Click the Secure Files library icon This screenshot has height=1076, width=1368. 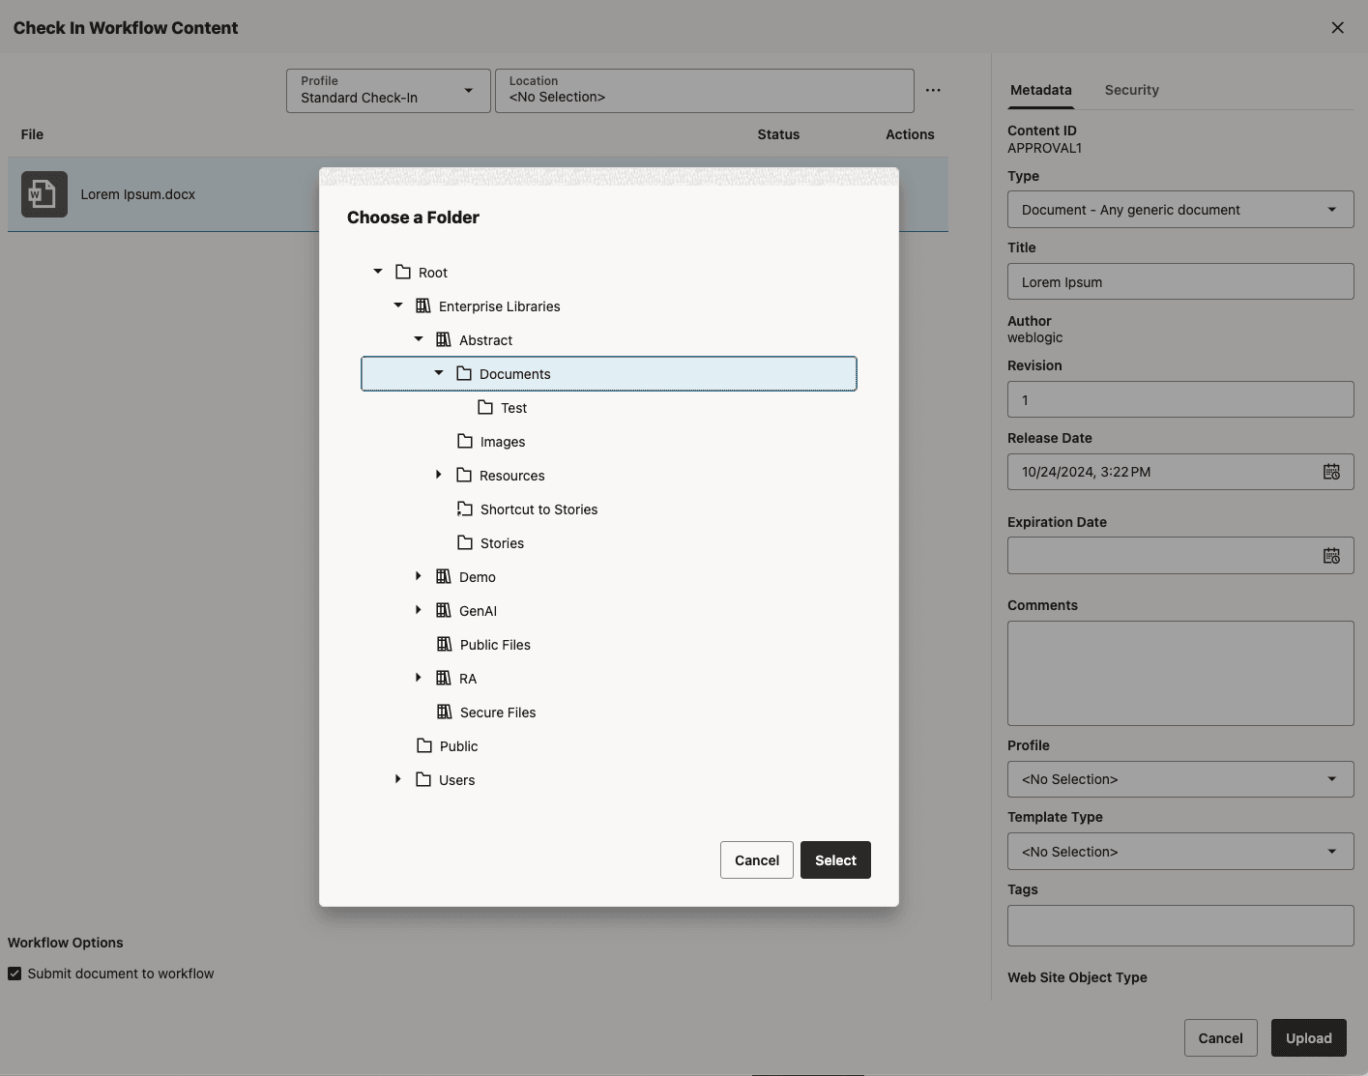pyautogui.click(x=445, y=712)
